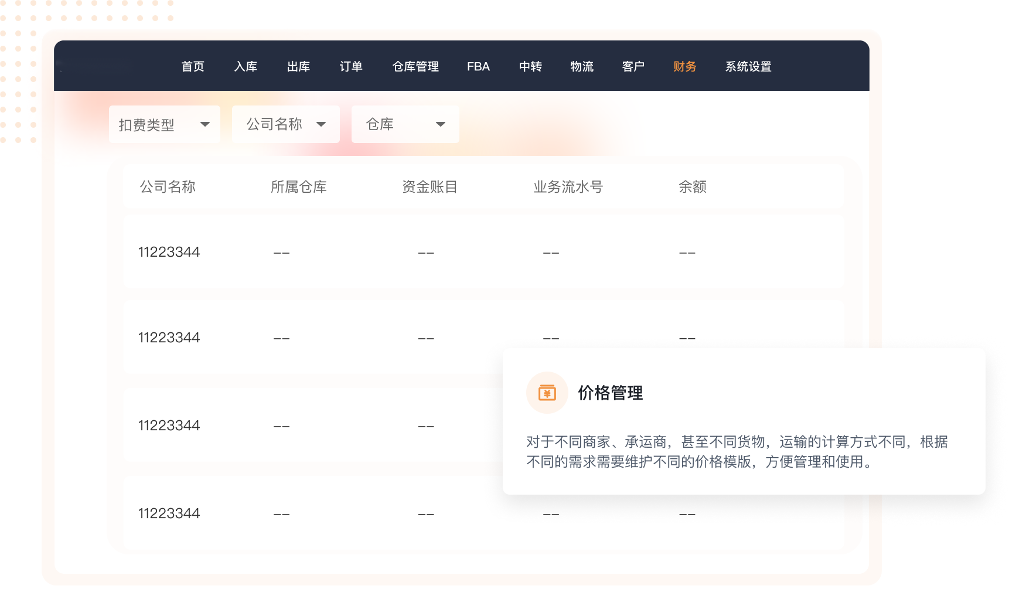Select 客户 in the top navigation

point(633,67)
